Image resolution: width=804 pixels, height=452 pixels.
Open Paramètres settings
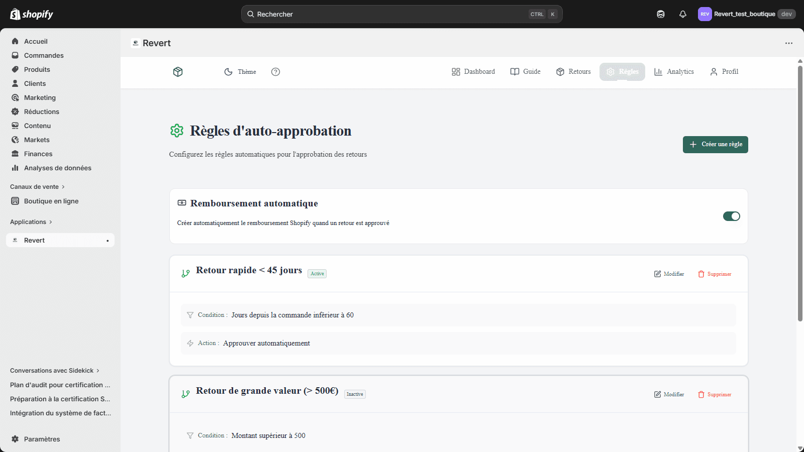(60, 439)
